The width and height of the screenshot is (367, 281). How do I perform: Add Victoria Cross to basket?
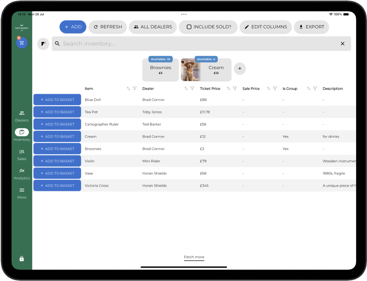pos(57,185)
